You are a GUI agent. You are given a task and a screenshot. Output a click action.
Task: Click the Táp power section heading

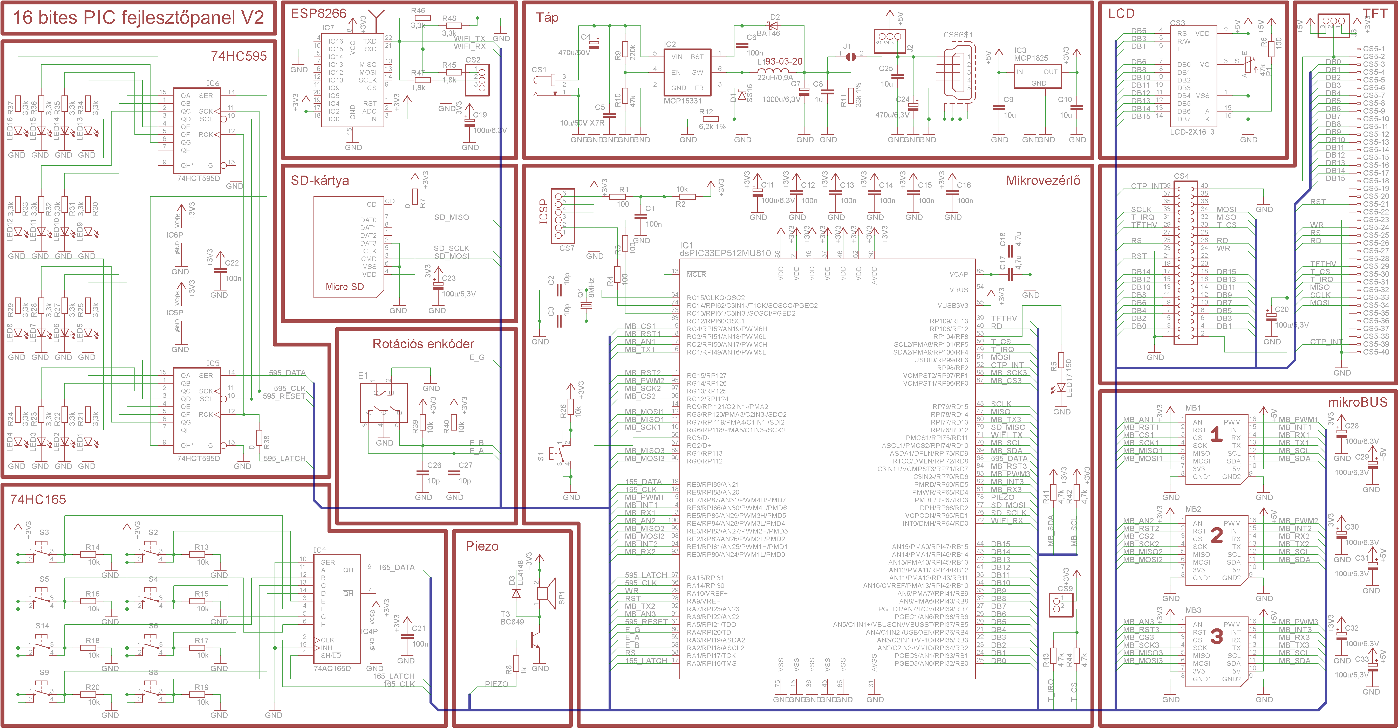[x=547, y=17]
